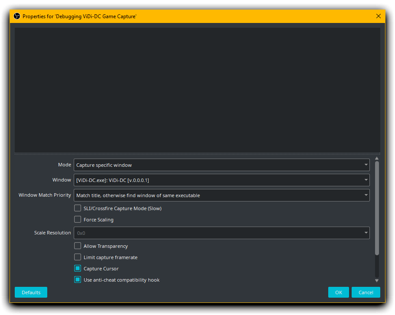Click the scrollbar up arrow
This screenshot has width=395, height=315.
click(x=377, y=158)
